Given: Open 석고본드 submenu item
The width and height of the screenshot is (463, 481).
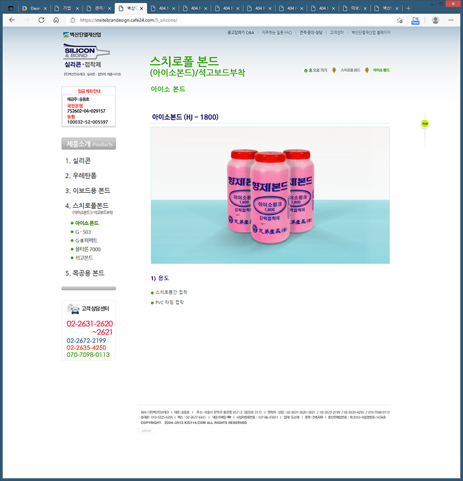Looking at the screenshot, I should (84, 258).
